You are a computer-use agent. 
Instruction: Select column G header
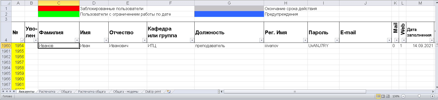[x=229, y=3]
